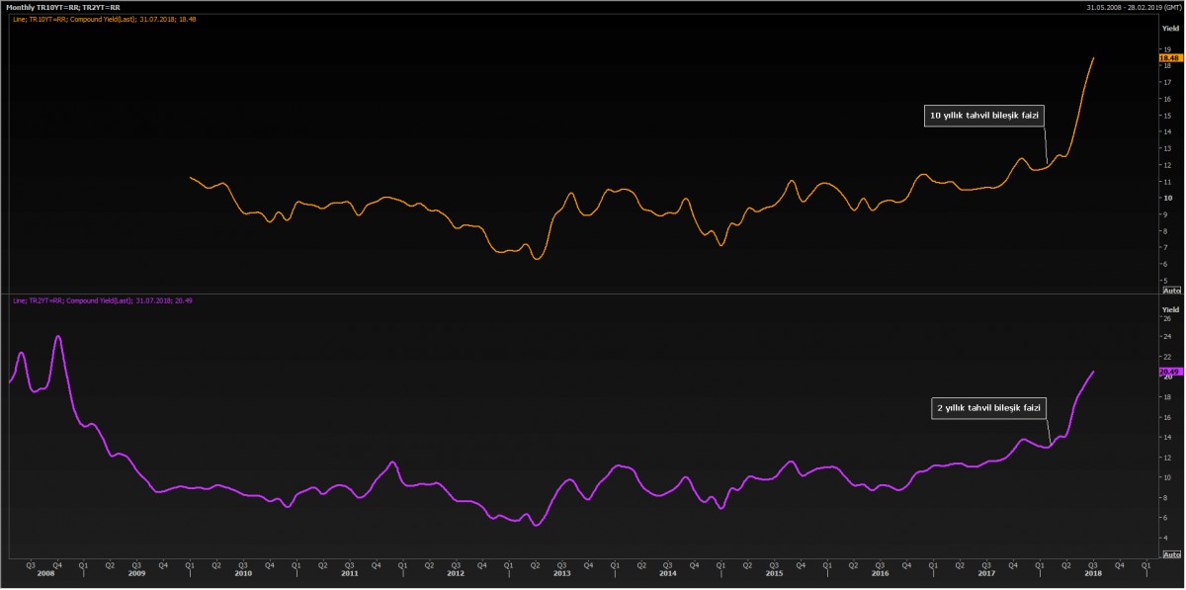Click the 2 yıllık tahvil annotation box
Viewport: 1186px width, 590px height.
click(988, 407)
